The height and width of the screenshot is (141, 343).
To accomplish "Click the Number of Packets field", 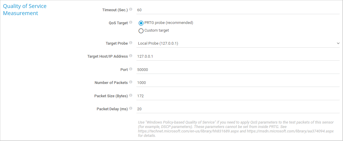I will point(238,83).
